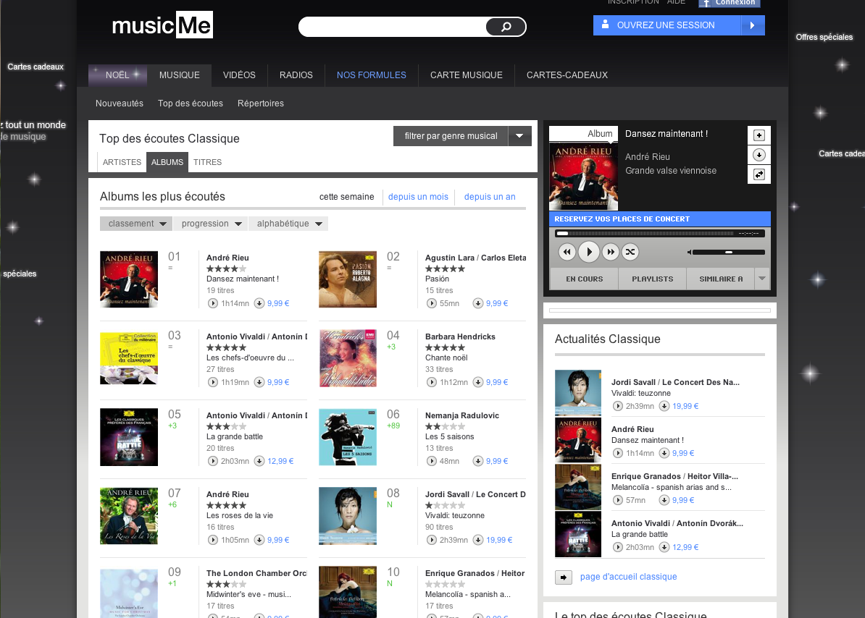Play Les chefs-d'oeuvre du classique album
This screenshot has width=865, height=618.
[x=212, y=382]
